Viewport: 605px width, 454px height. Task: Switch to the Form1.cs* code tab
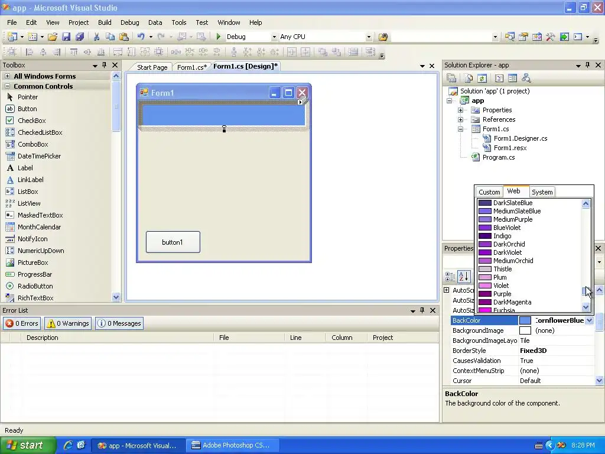tap(192, 67)
